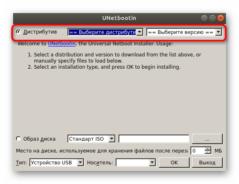Image resolution: width=239 pixels, height=184 pixels.
Task: Click the text "Select an installation type, and press OK to begin installing."
Action: [107, 67]
